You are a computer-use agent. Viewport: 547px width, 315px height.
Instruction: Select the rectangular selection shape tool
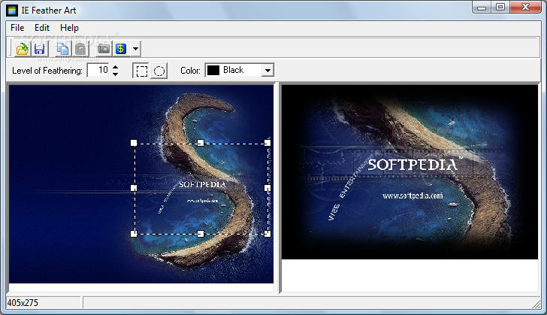coord(141,71)
